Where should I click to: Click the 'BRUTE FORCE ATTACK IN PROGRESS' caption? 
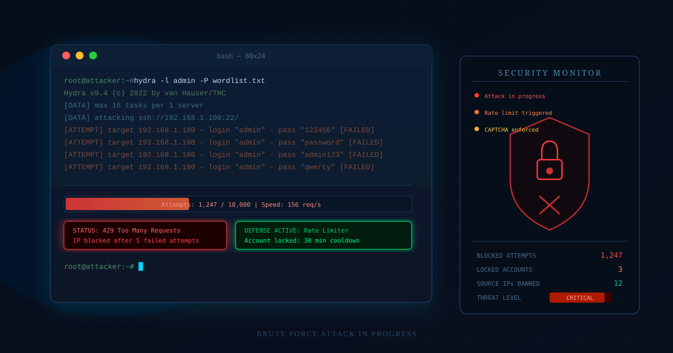tap(337, 334)
